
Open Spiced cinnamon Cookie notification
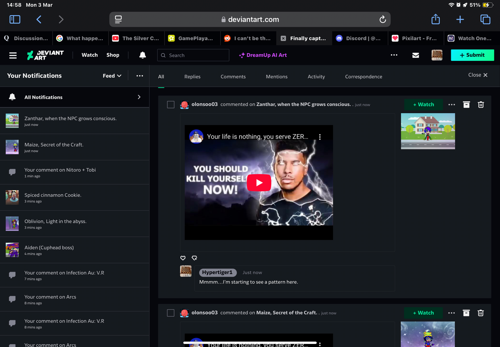click(x=75, y=198)
